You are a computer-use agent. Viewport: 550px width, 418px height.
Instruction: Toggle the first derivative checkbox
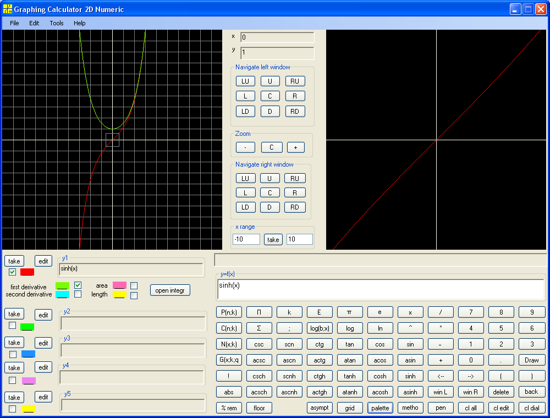(78, 285)
